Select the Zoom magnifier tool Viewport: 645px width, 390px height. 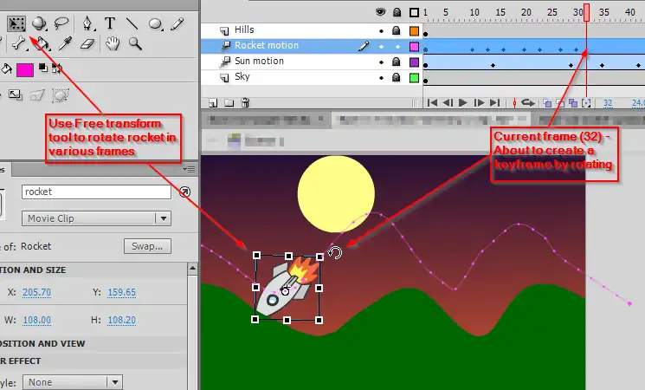[135, 43]
